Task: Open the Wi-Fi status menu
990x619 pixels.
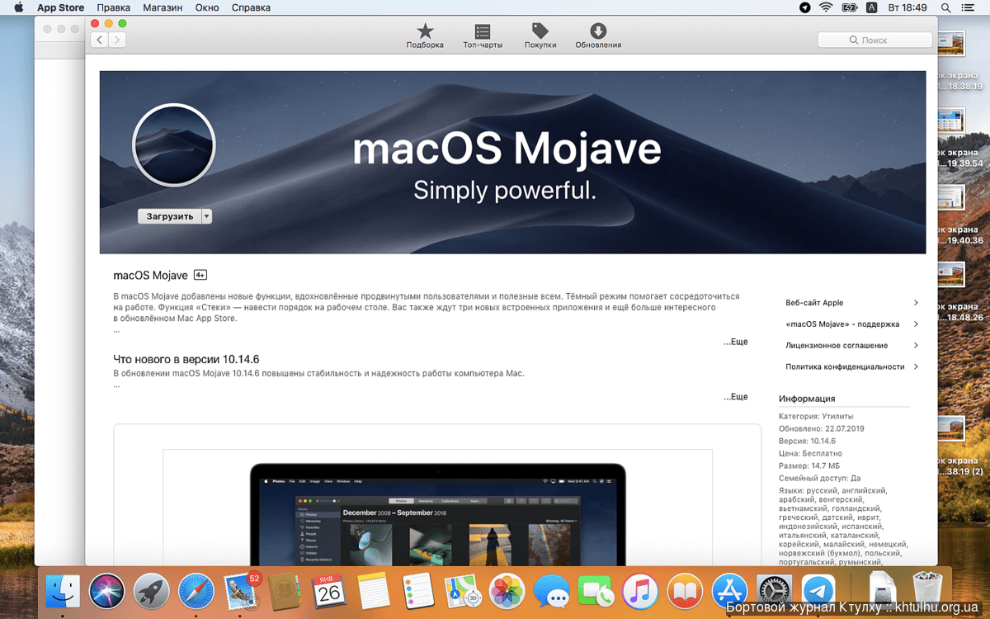Action: click(x=826, y=7)
